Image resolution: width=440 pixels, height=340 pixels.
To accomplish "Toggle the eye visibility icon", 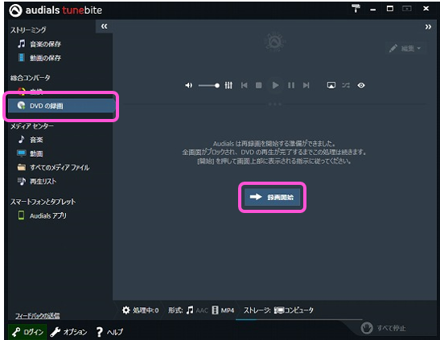I will point(361,85).
